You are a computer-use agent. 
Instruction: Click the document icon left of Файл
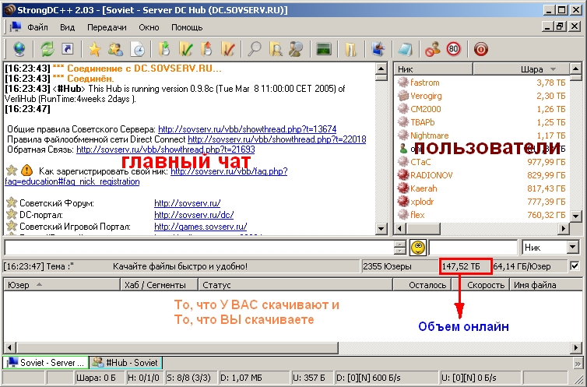coord(16,27)
